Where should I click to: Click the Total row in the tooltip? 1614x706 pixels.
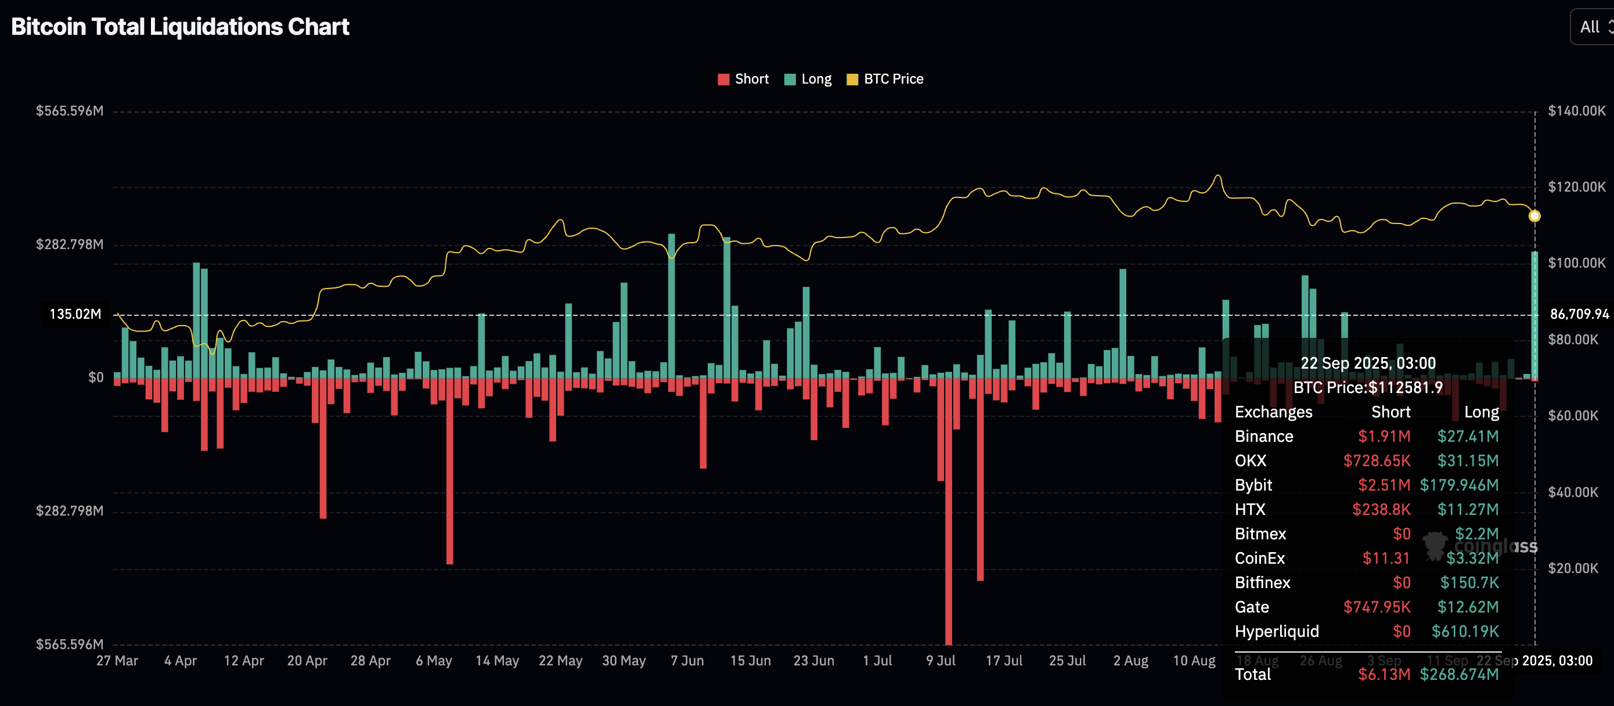[1367, 675]
